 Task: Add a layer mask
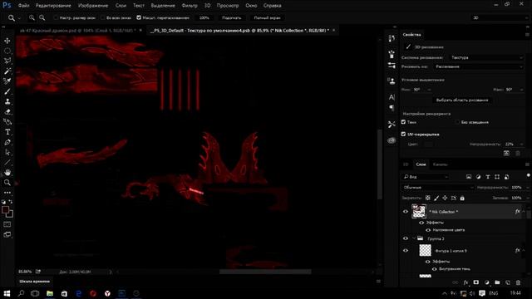click(x=476, y=282)
